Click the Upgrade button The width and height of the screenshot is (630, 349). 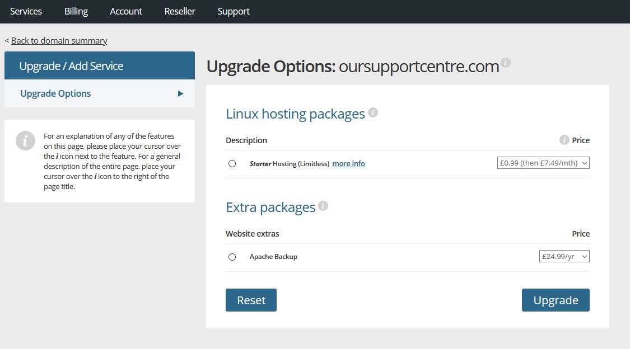click(555, 300)
